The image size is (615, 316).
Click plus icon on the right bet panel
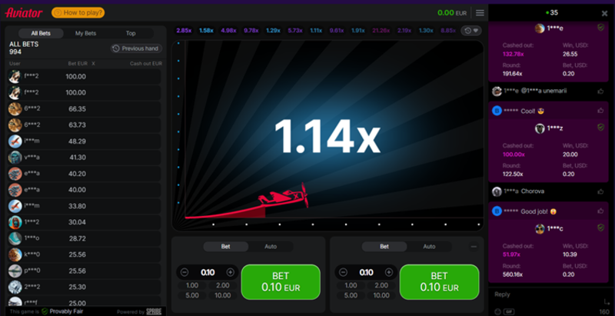390,272
